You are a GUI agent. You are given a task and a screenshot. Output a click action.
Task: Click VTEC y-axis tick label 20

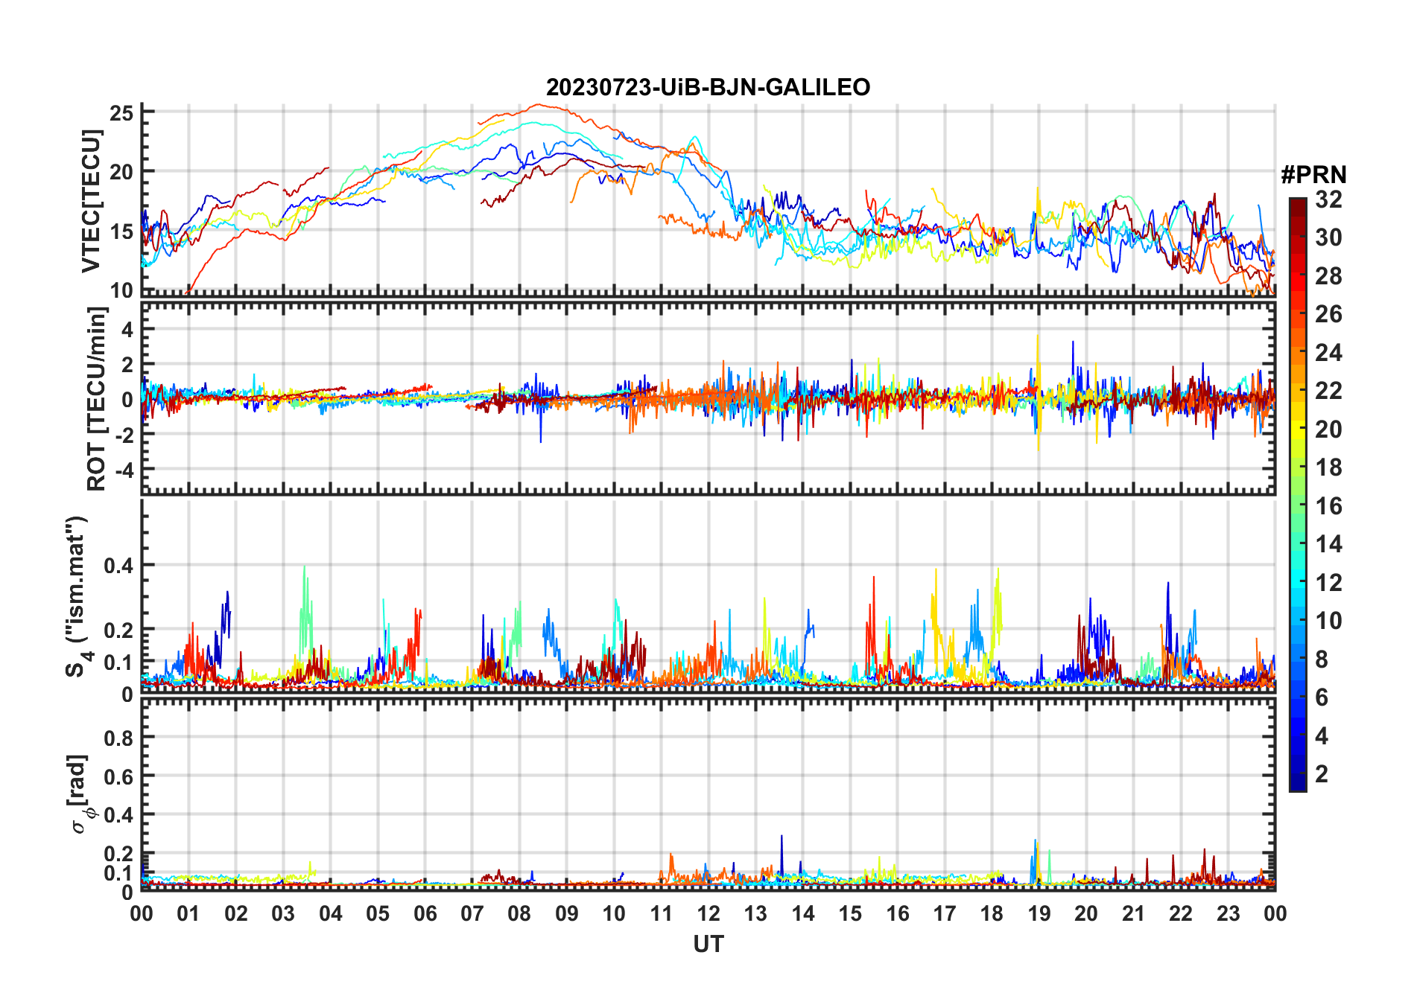121,172
